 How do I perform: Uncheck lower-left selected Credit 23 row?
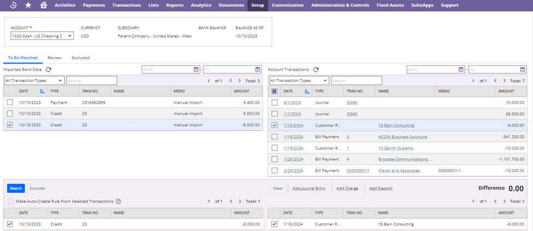[x=10, y=224]
